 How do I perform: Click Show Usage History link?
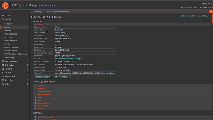click(x=108, y=73)
